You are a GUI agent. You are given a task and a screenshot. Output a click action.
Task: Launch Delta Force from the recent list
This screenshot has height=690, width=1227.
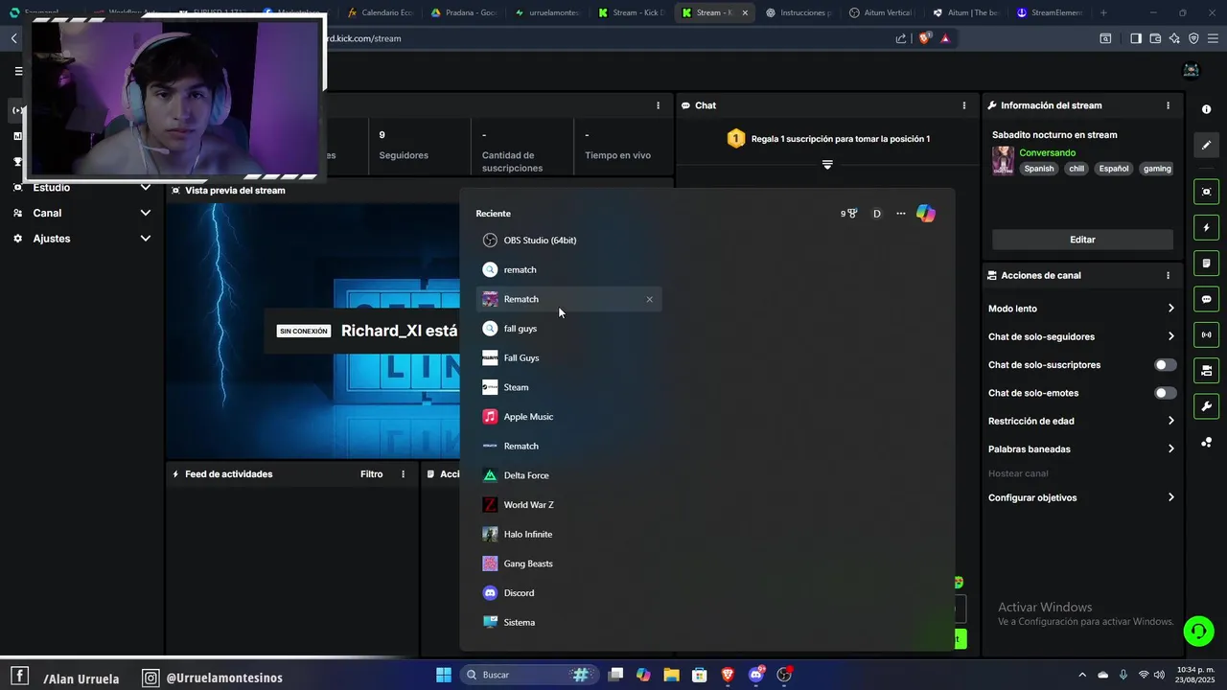[x=568, y=475]
